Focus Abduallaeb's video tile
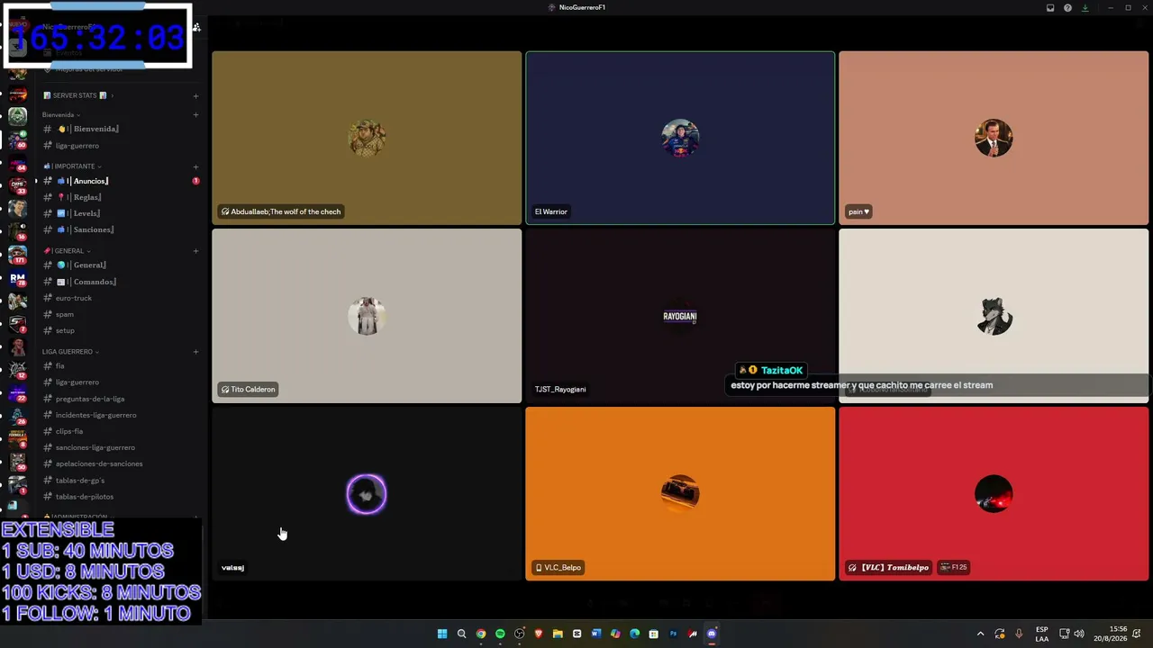Viewport: 1153px width, 648px height. (367, 138)
